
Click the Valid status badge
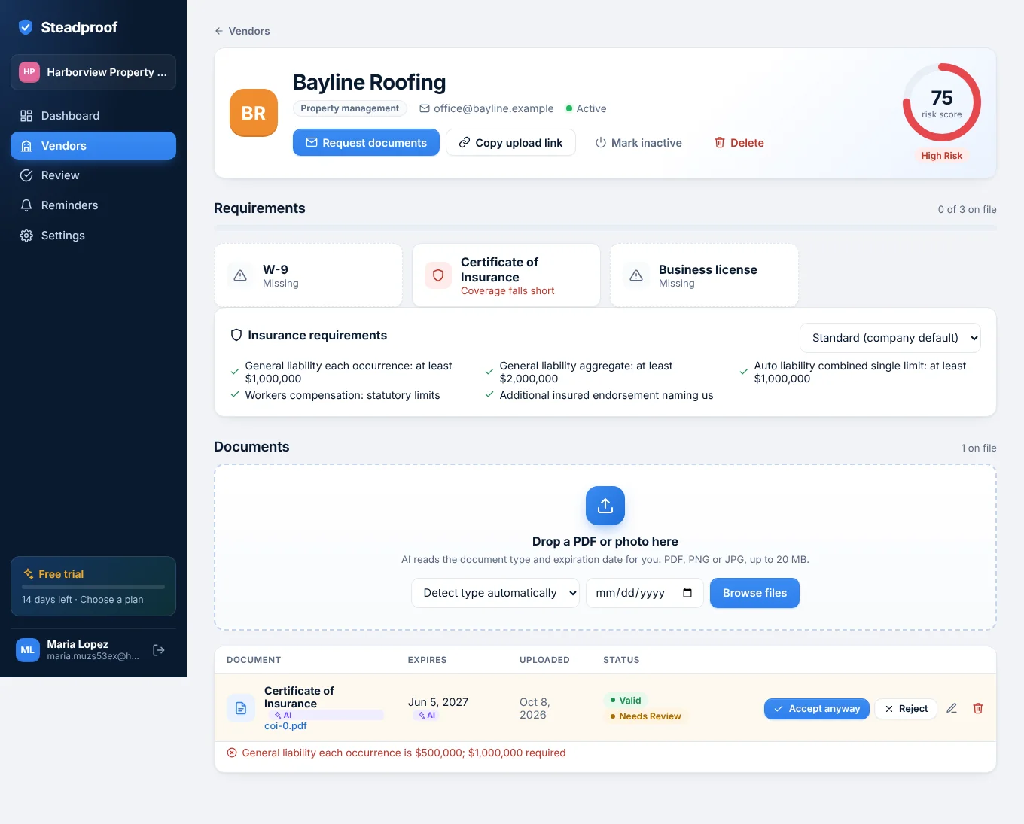tap(626, 701)
